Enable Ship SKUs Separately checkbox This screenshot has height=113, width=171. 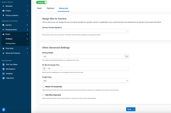click(43, 95)
